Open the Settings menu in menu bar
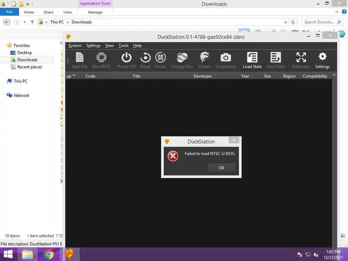 coord(93,46)
